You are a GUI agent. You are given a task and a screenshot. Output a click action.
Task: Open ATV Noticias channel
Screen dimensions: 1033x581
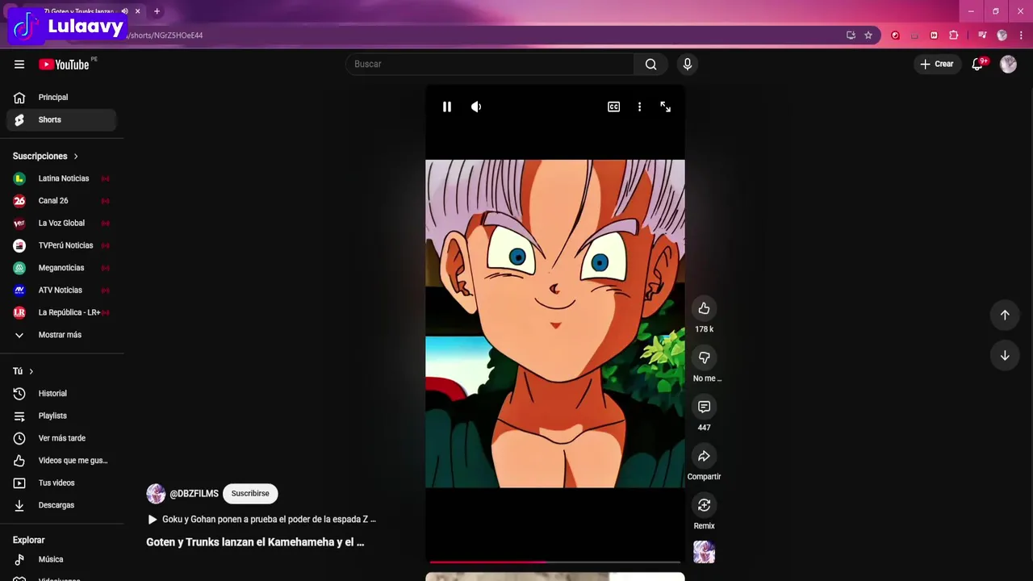[x=61, y=290]
